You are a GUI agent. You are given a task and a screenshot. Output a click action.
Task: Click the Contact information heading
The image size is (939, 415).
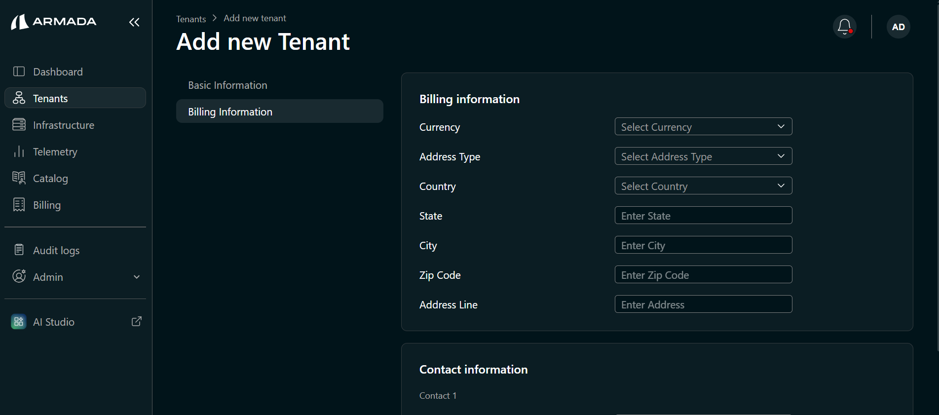coord(473,370)
